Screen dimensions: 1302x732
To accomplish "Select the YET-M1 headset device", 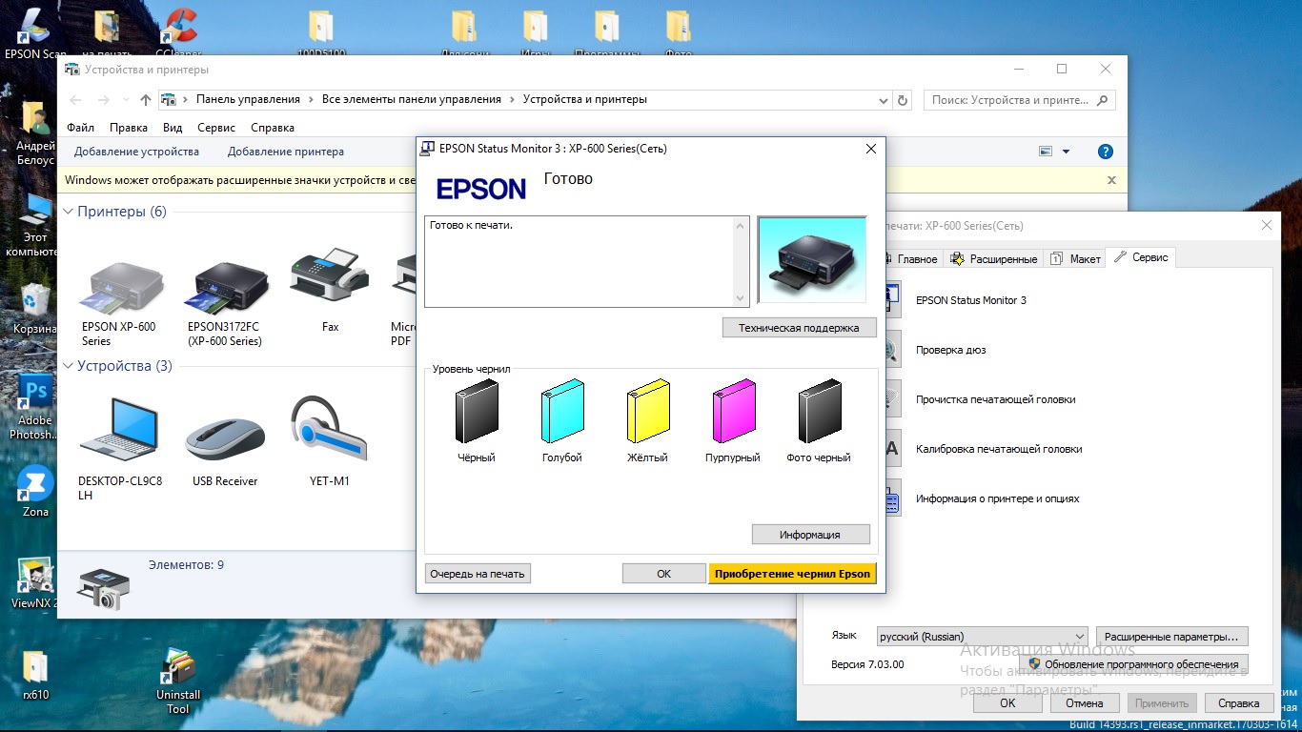I will [x=329, y=429].
